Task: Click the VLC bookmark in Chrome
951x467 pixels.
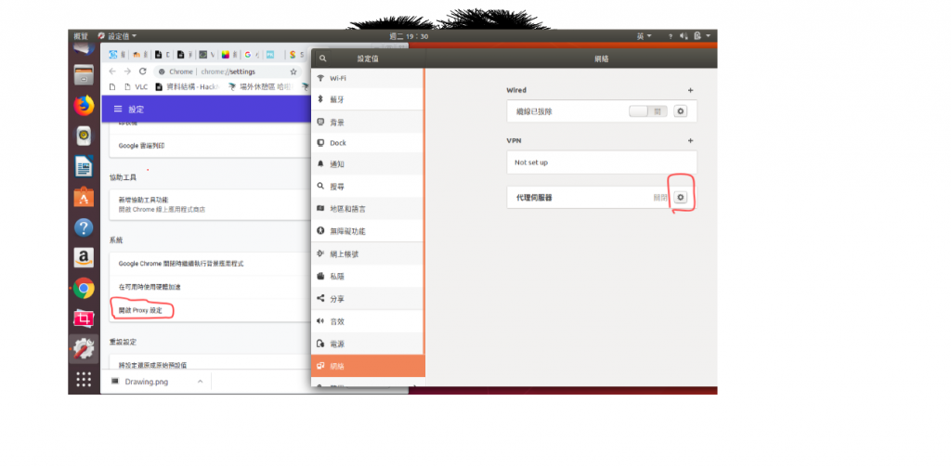Action: [x=136, y=86]
